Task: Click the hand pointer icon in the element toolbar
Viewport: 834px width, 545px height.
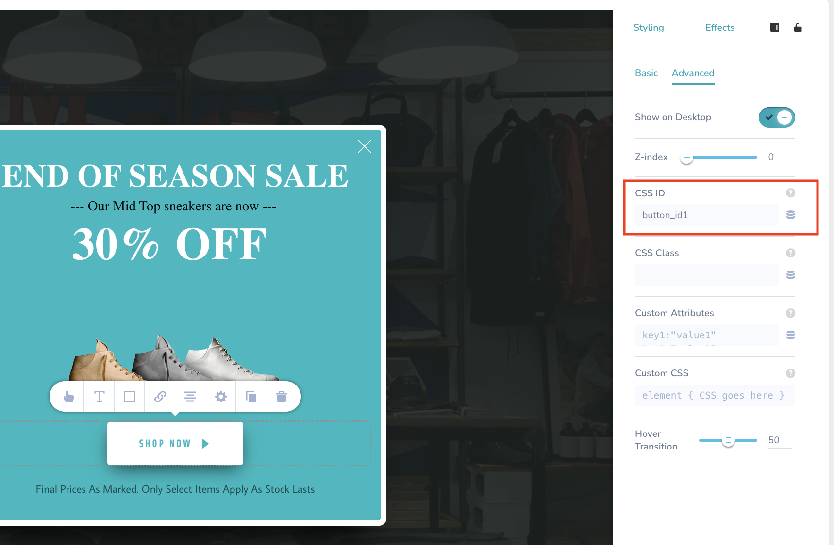Action: tap(69, 397)
